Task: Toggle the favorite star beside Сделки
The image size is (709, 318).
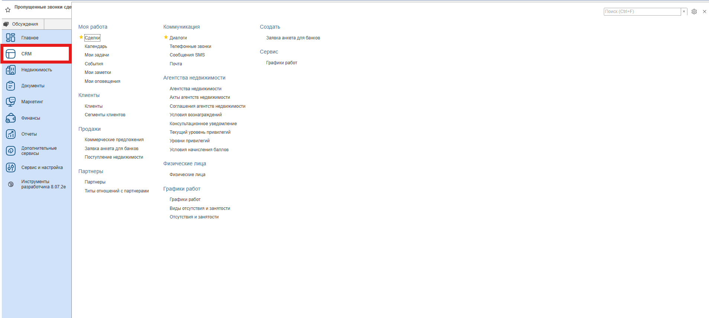Action: click(x=81, y=38)
